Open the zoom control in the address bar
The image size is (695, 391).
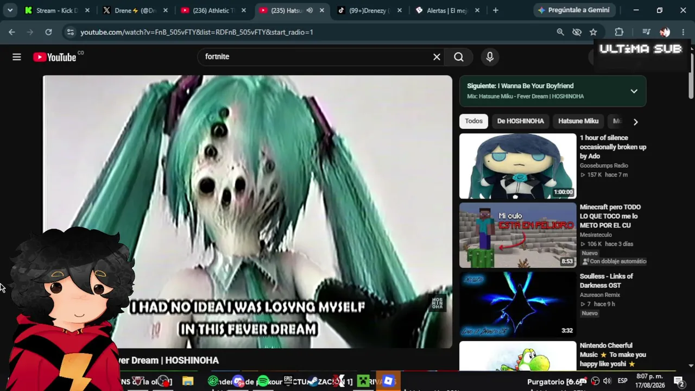pos(560,32)
